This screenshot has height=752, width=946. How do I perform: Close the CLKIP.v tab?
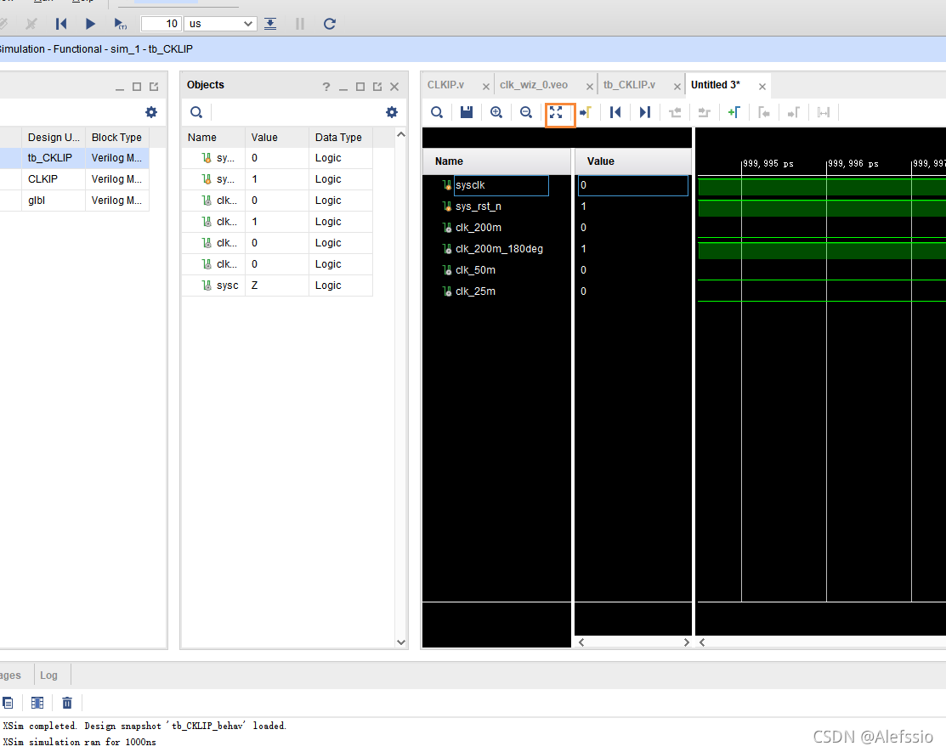485,87
